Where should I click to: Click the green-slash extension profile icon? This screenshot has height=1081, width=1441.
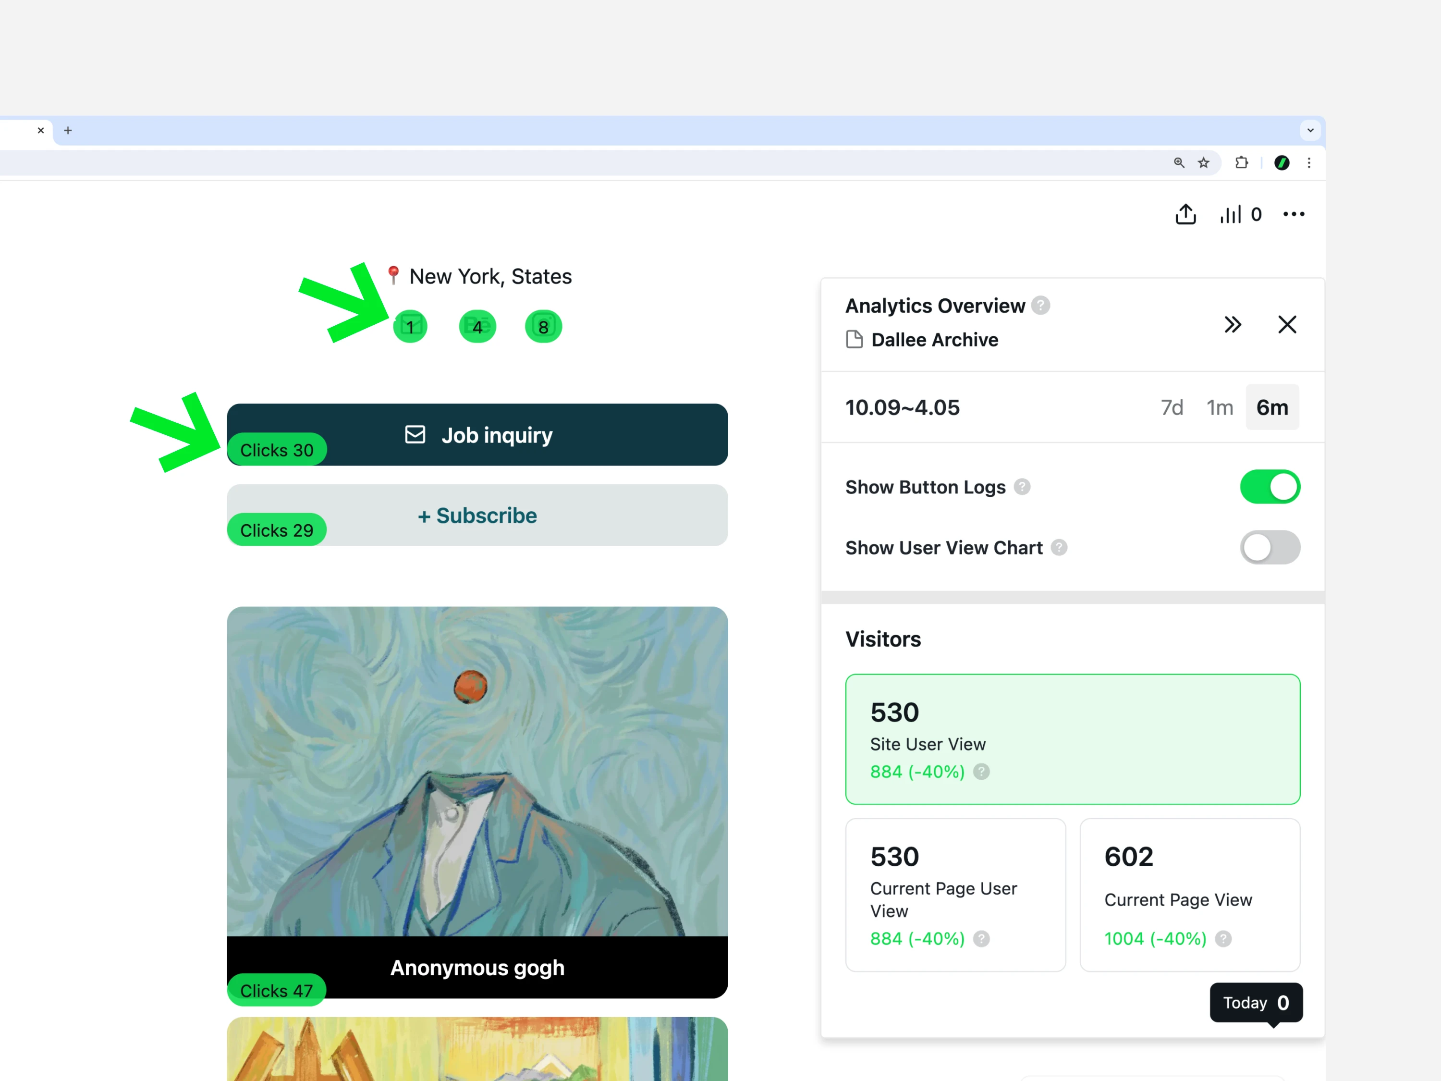coord(1282,163)
